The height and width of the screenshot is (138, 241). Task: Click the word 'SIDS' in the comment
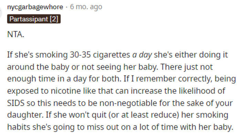tap(14, 103)
